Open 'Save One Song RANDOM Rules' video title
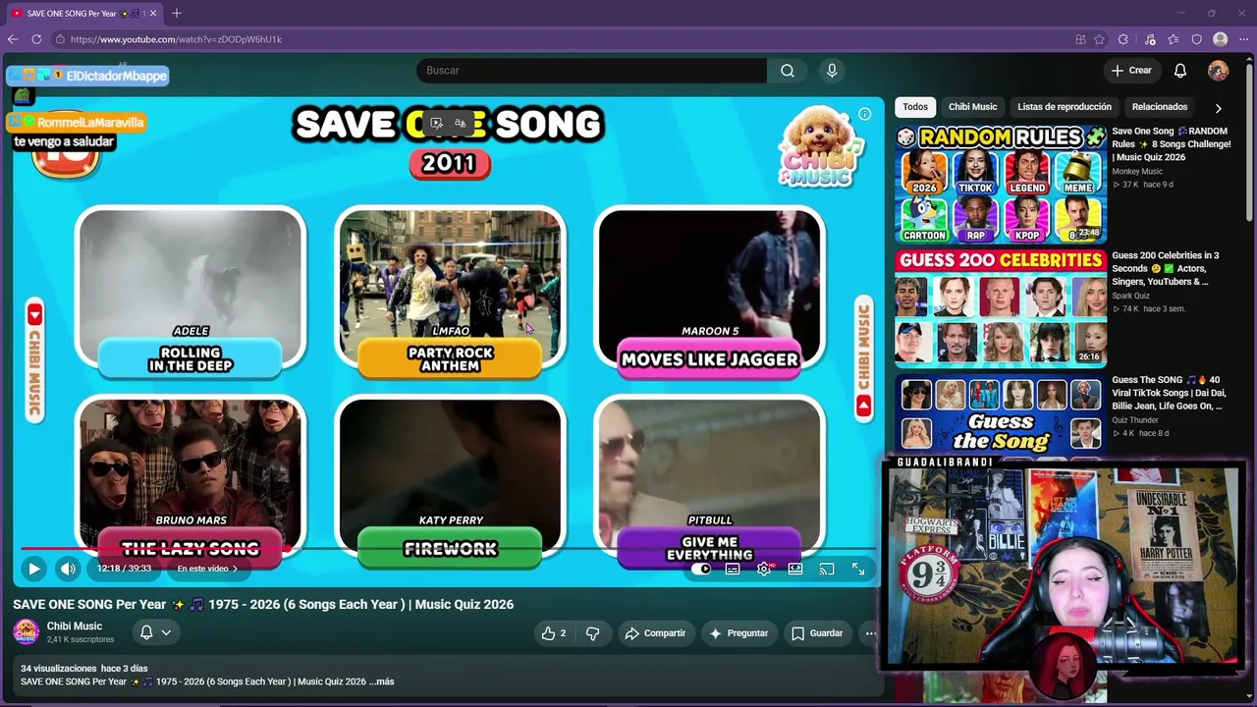Viewport: 1257px width, 707px height. [x=1173, y=143]
